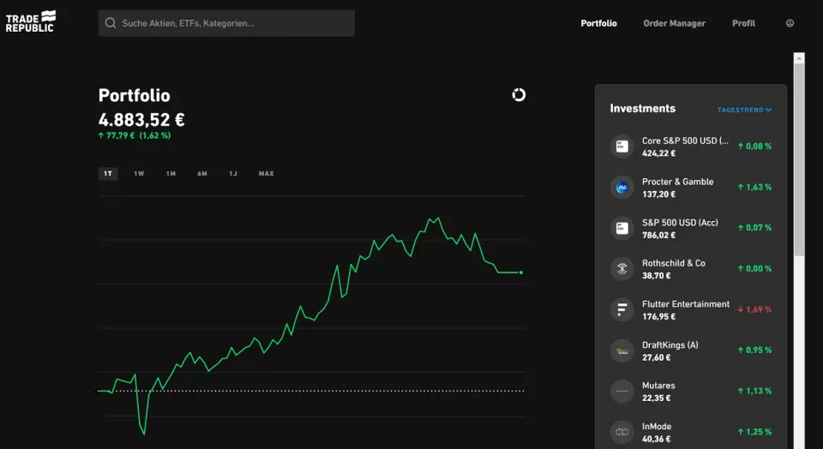Click the page vertical scrollbar thumb
The image size is (823, 449).
pos(799,159)
